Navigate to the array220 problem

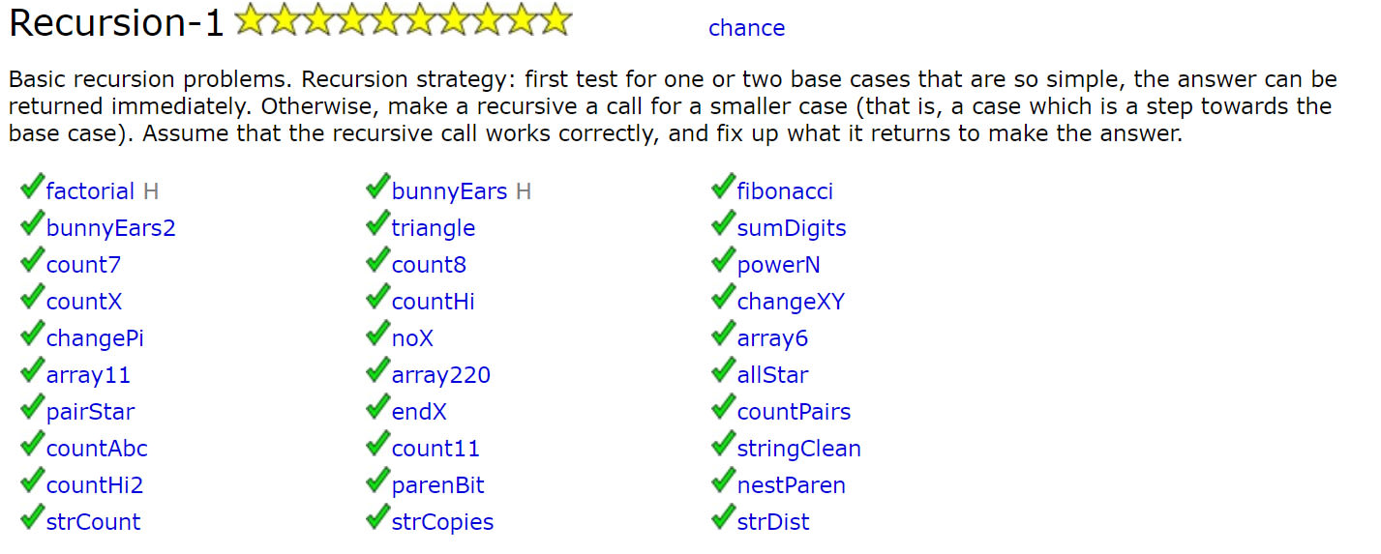(x=440, y=375)
